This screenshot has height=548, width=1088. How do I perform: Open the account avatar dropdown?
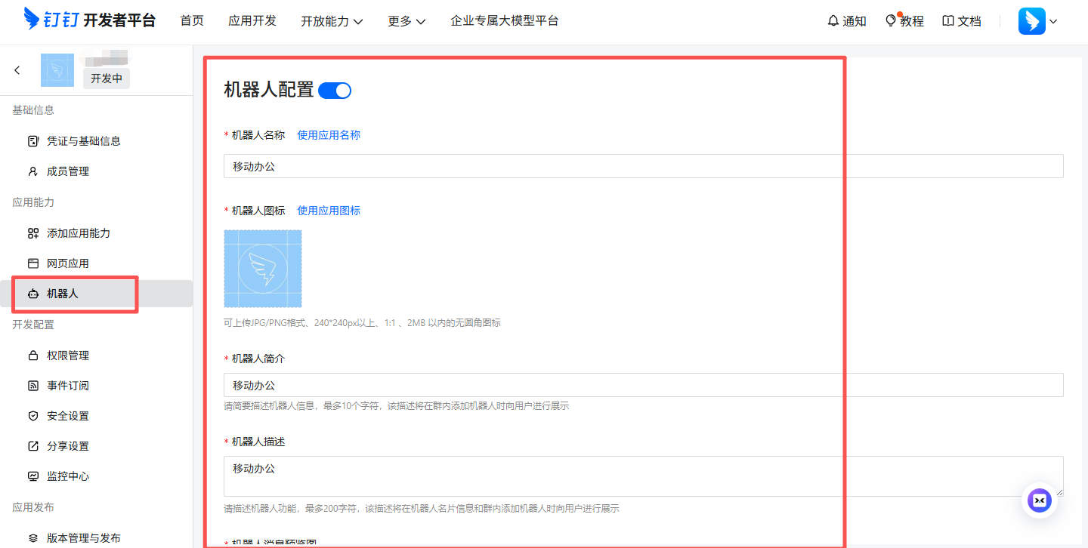[x=1037, y=21]
